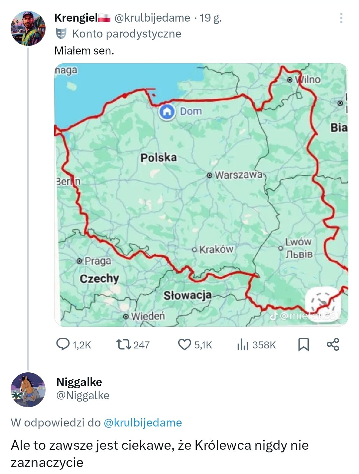The height and width of the screenshot is (474, 359).
Task: Click the 19 g. timestamp
Action: (x=210, y=18)
